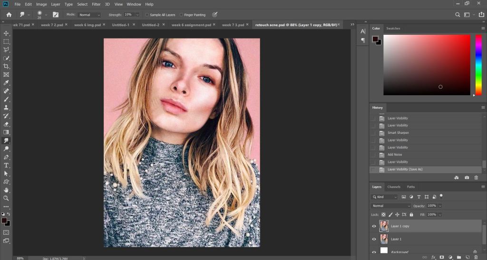
Task: Switch to the Swatches tab
Action: pyautogui.click(x=393, y=29)
